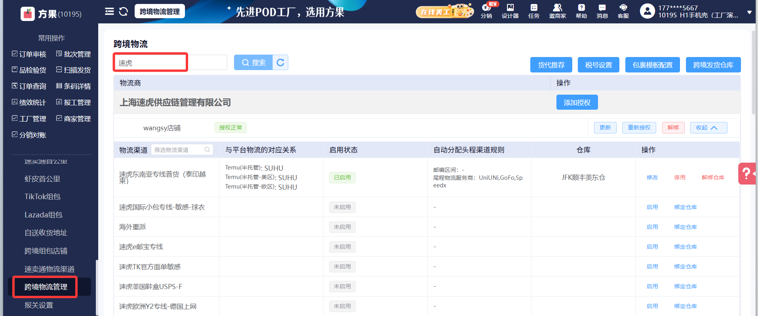
Task: Select 跨境物流管理 in the sidebar
Action: [x=46, y=287]
